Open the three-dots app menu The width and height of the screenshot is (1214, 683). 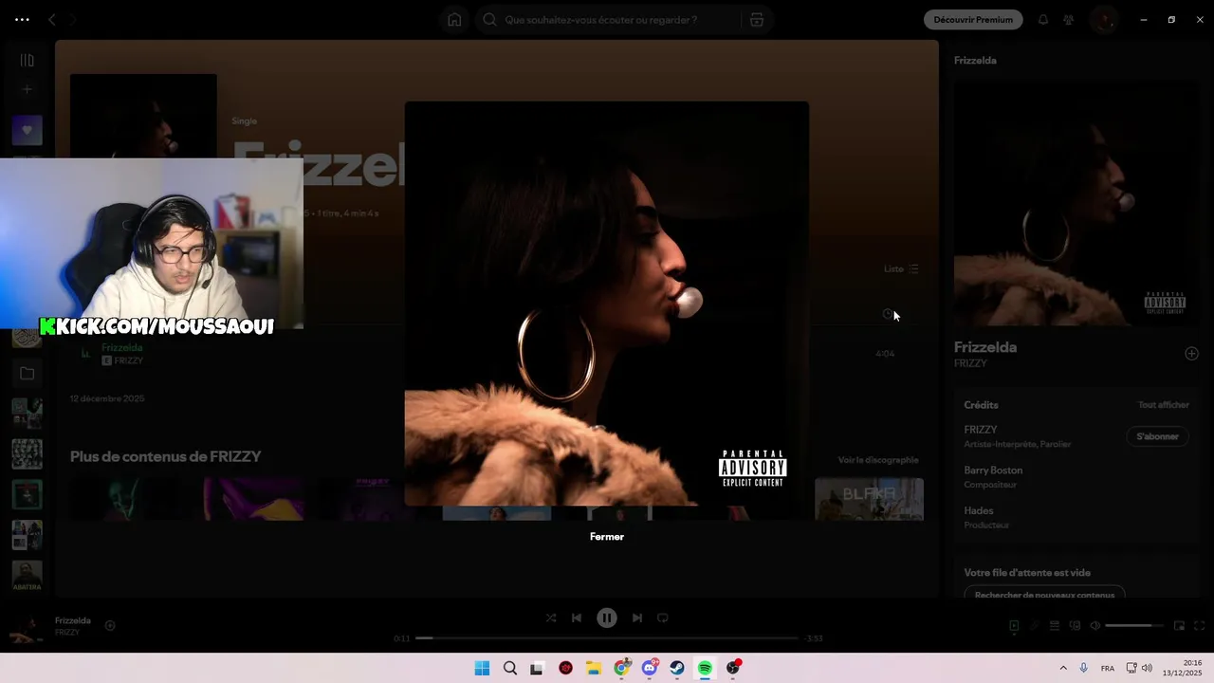22,20
